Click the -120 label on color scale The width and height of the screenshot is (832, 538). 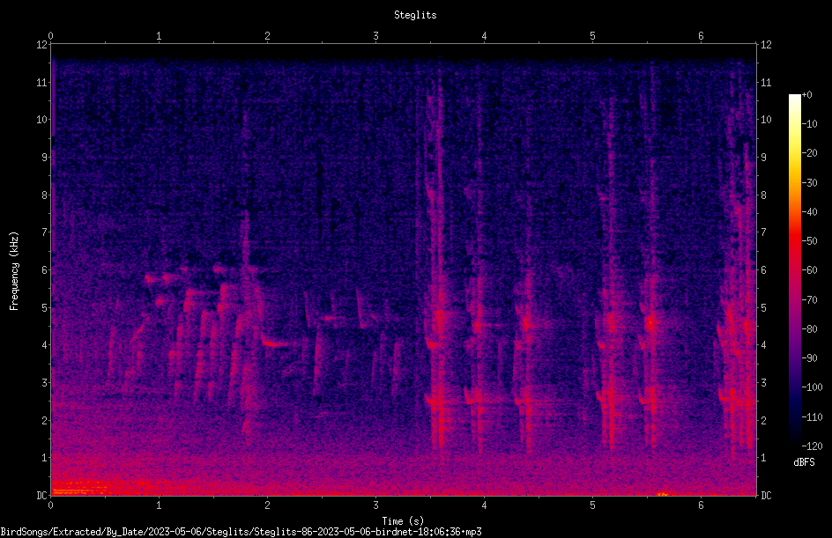pyautogui.click(x=812, y=446)
